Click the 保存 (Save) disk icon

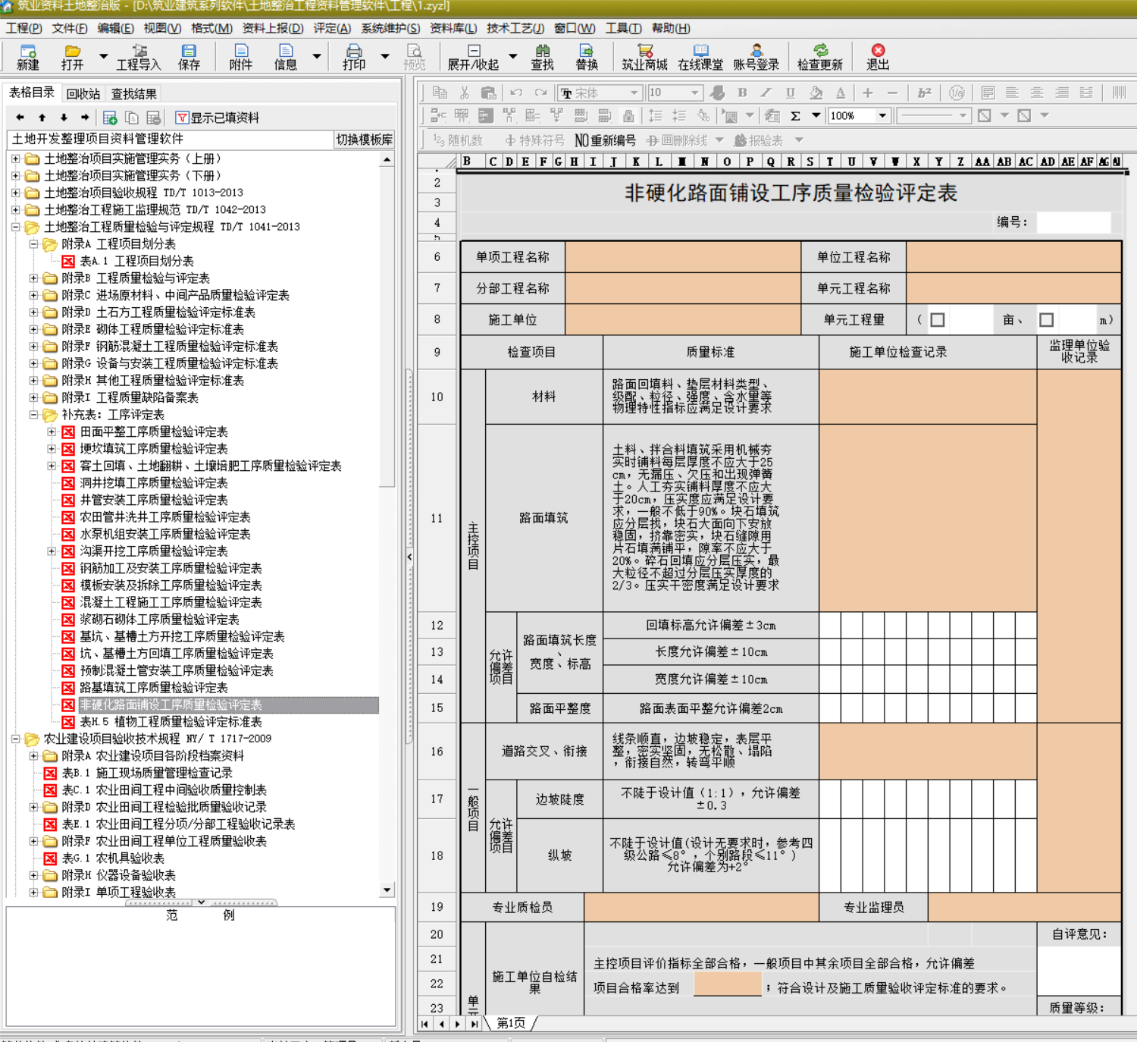coord(189,51)
